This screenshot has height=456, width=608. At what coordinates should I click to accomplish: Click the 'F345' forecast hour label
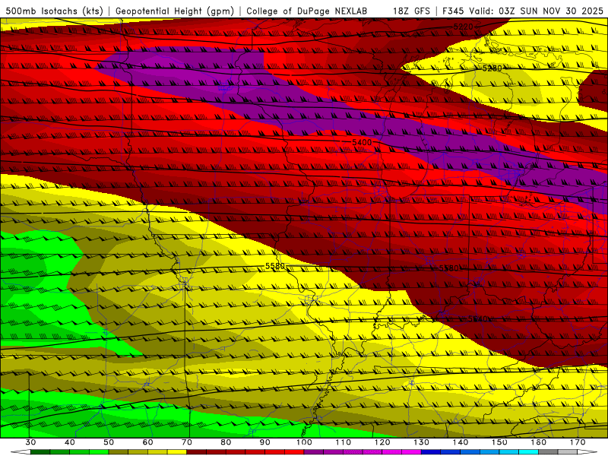pos(454,11)
